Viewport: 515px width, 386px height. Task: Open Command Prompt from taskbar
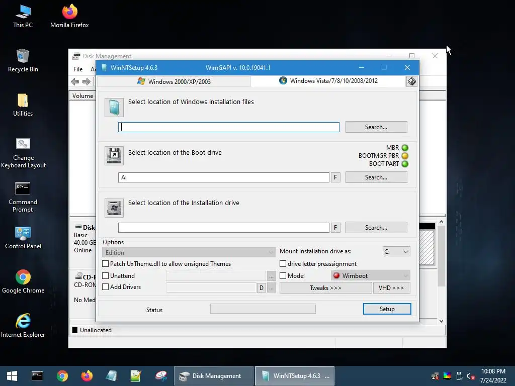point(37,376)
